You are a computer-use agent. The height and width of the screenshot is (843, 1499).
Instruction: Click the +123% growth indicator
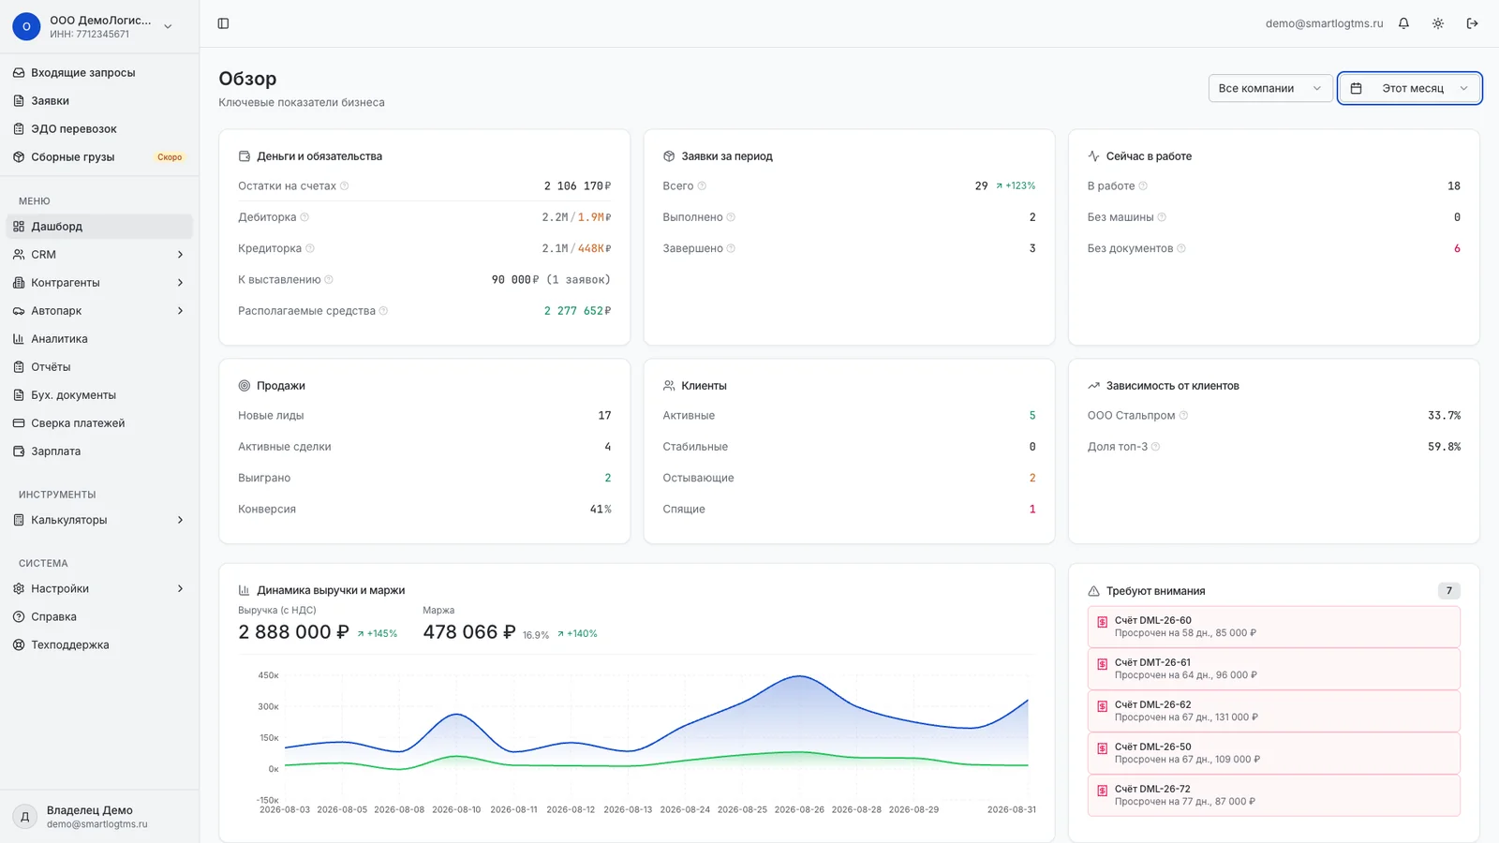pyautogui.click(x=1016, y=185)
